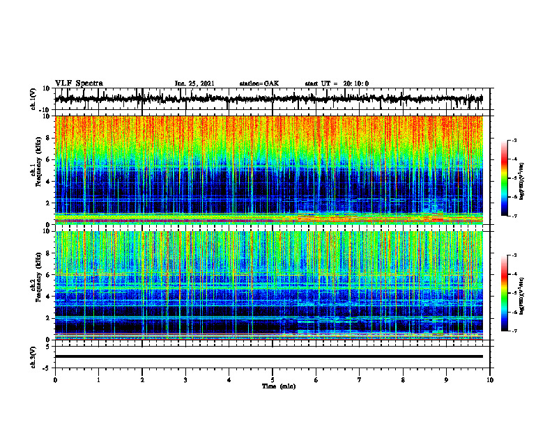Select the date "Jan. 25, 2021"
Viewport: 552px width, 426px height.
click(194, 84)
